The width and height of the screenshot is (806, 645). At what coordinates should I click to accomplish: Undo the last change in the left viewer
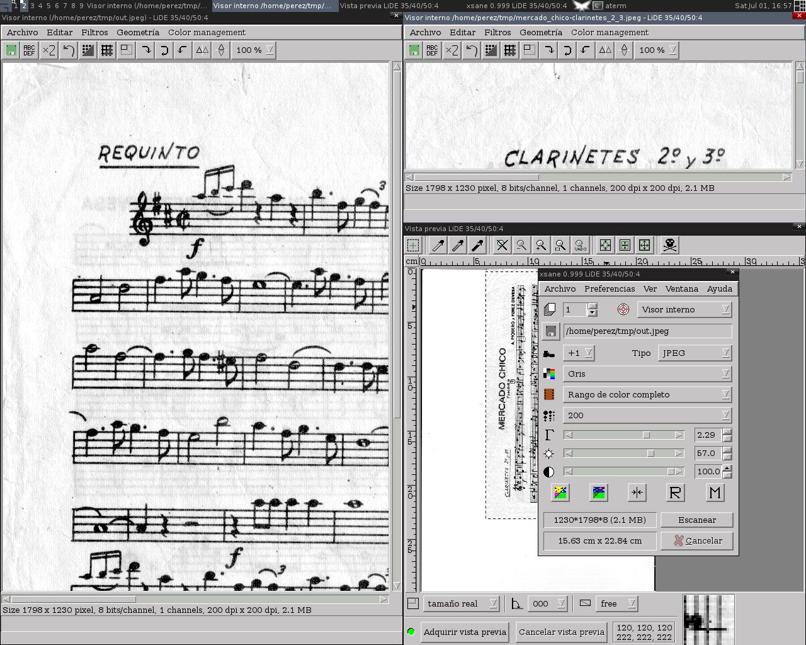pyautogui.click(x=69, y=50)
